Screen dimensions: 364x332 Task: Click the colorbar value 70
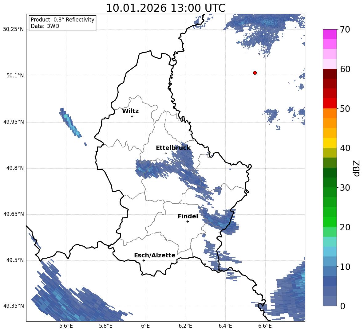tap(345, 30)
